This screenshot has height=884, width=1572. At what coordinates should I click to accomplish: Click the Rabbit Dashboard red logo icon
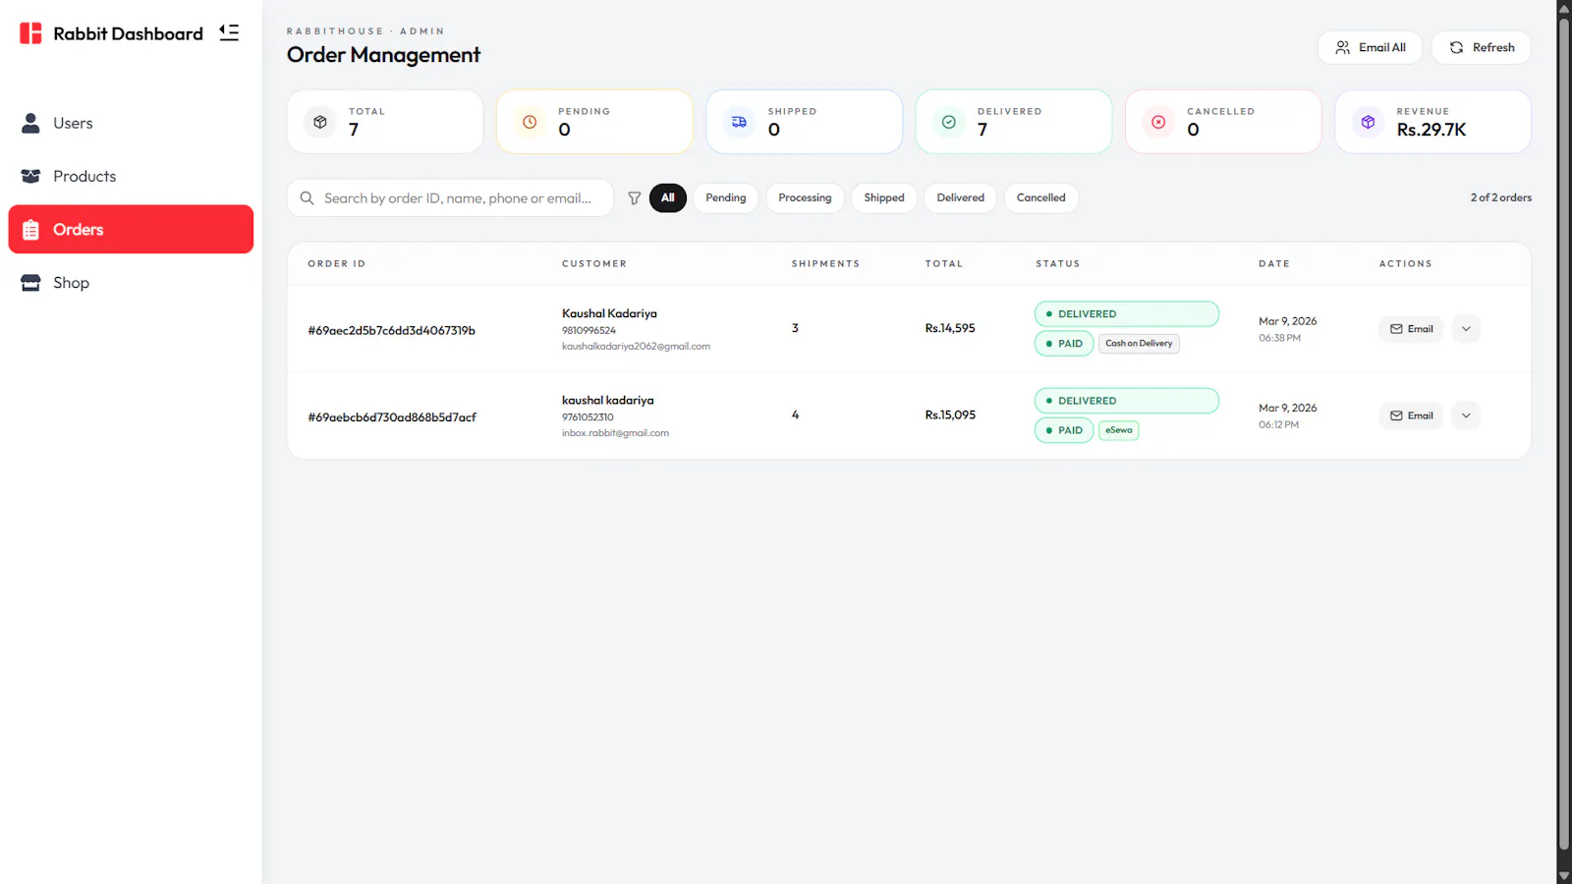[x=30, y=33]
